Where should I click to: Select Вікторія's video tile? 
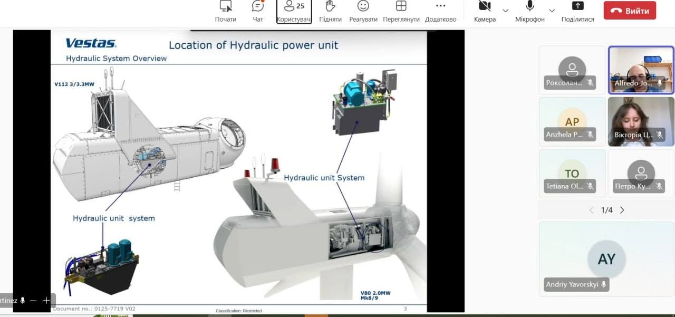(x=641, y=122)
